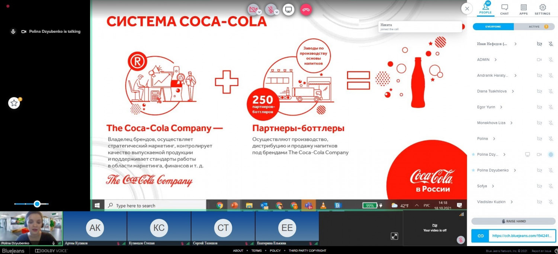Click mic icon for Egor Yurin
Viewport: 558px width, 254px height.
(551, 107)
